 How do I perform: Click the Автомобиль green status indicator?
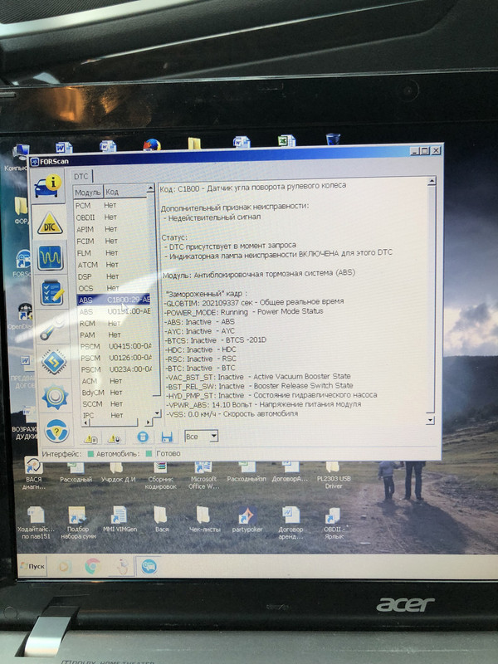click(149, 453)
